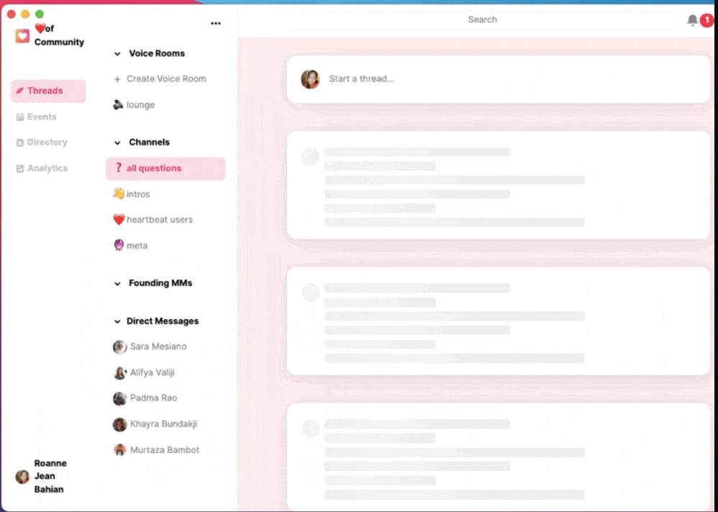
Task: Click the Founding MMs heading text
Action: click(x=160, y=283)
